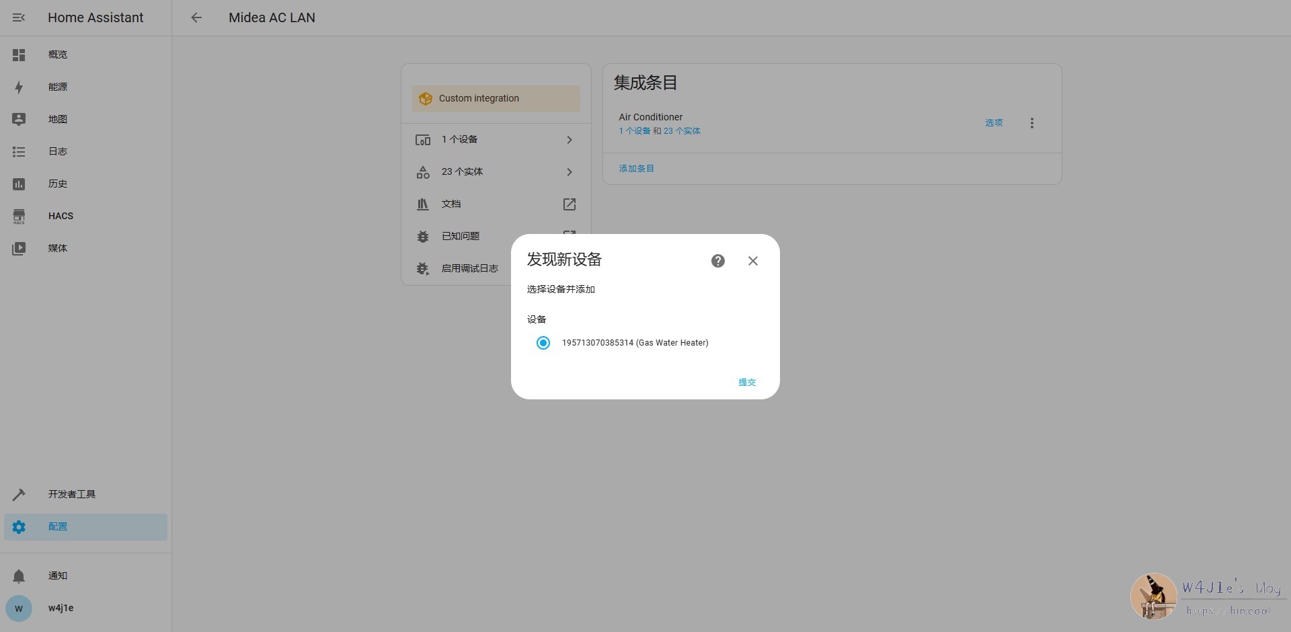Screen dimensions: 1291x632
Task: Click the w4j1e user avatar circle
Action: point(19,608)
